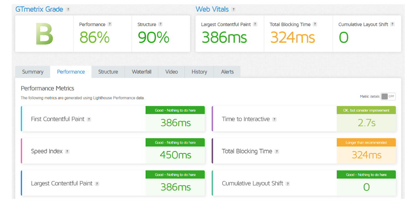
Task: Click the Speed Index 450ms value
Action: coord(175,155)
